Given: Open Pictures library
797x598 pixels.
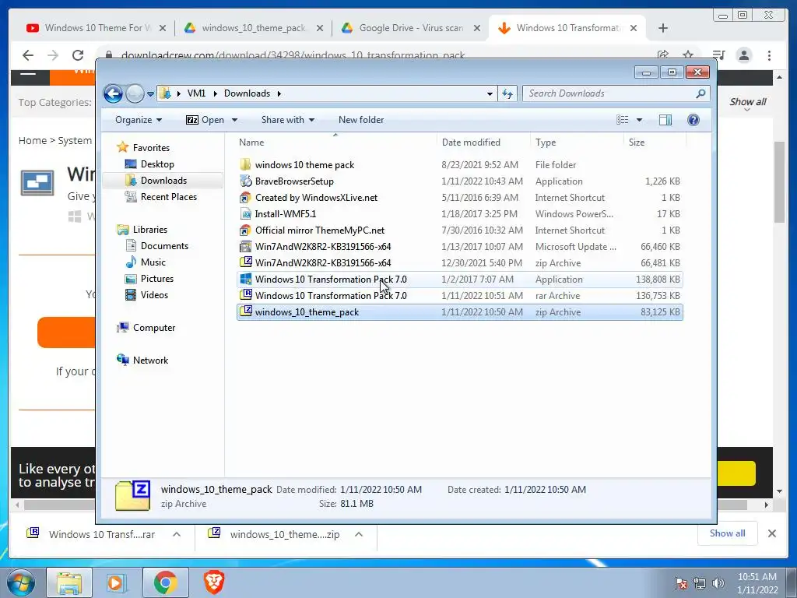Looking at the screenshot, I should tap(156, 279).
